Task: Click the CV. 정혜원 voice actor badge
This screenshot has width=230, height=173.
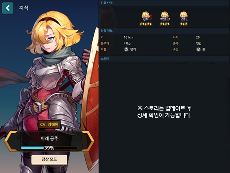Action: 49,124
